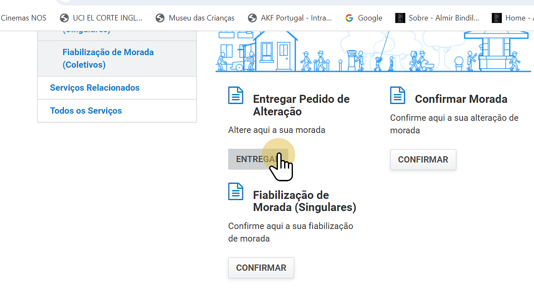Click the Confirmar Morada heading

pos(461,99)
